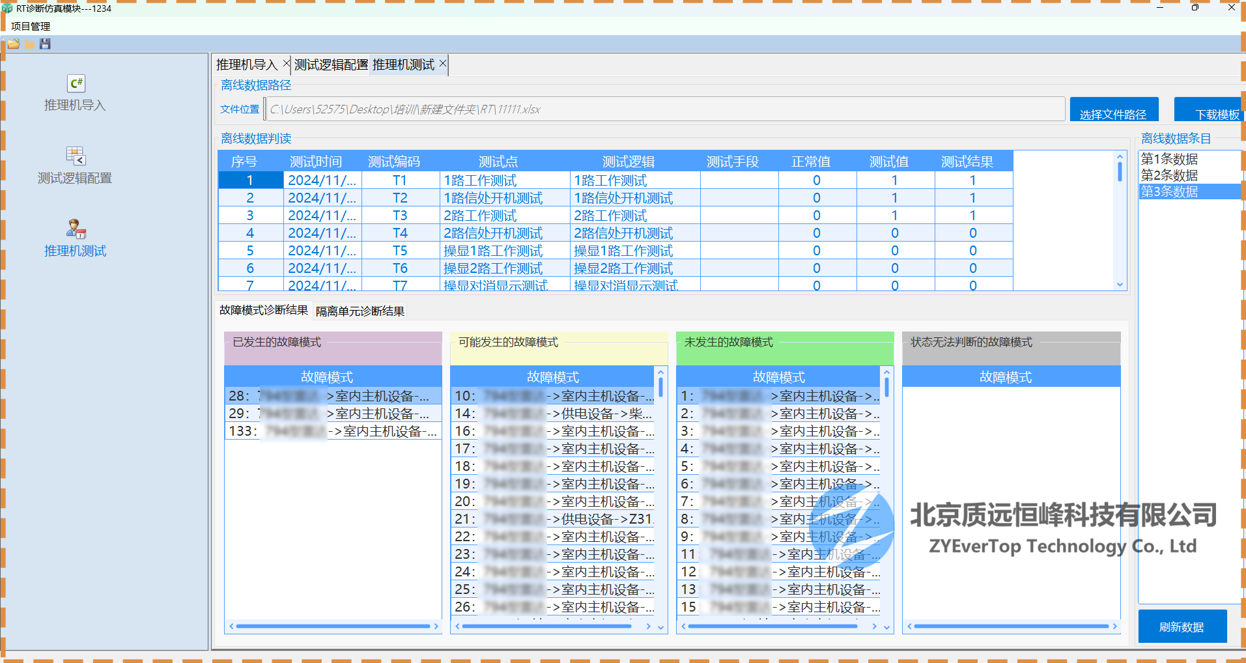
Task: Click the 推理机导入 C# sidebar icon
Action: coord(76,83)
